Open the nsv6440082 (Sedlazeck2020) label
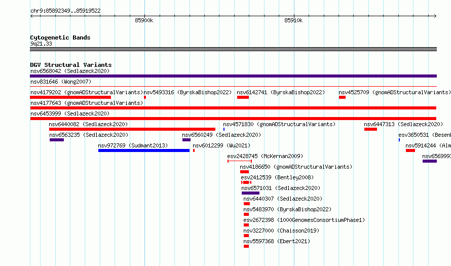 tap(88, 124)
